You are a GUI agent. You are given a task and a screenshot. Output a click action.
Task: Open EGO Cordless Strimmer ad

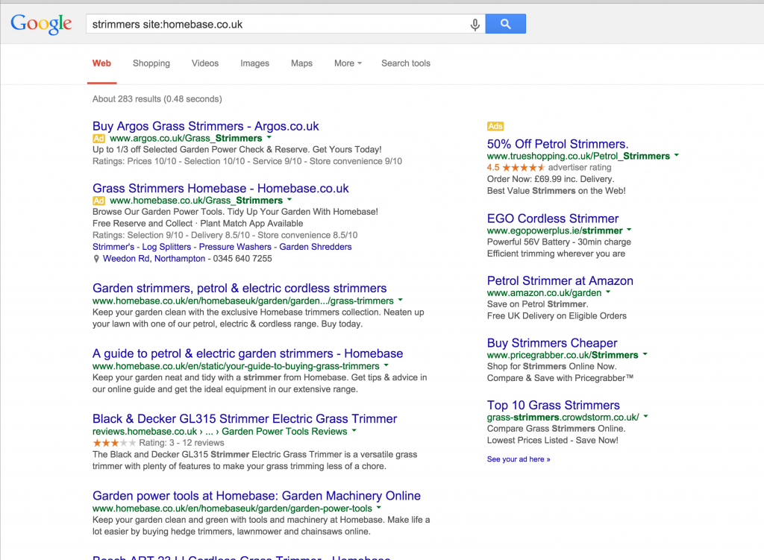(553, 218)
